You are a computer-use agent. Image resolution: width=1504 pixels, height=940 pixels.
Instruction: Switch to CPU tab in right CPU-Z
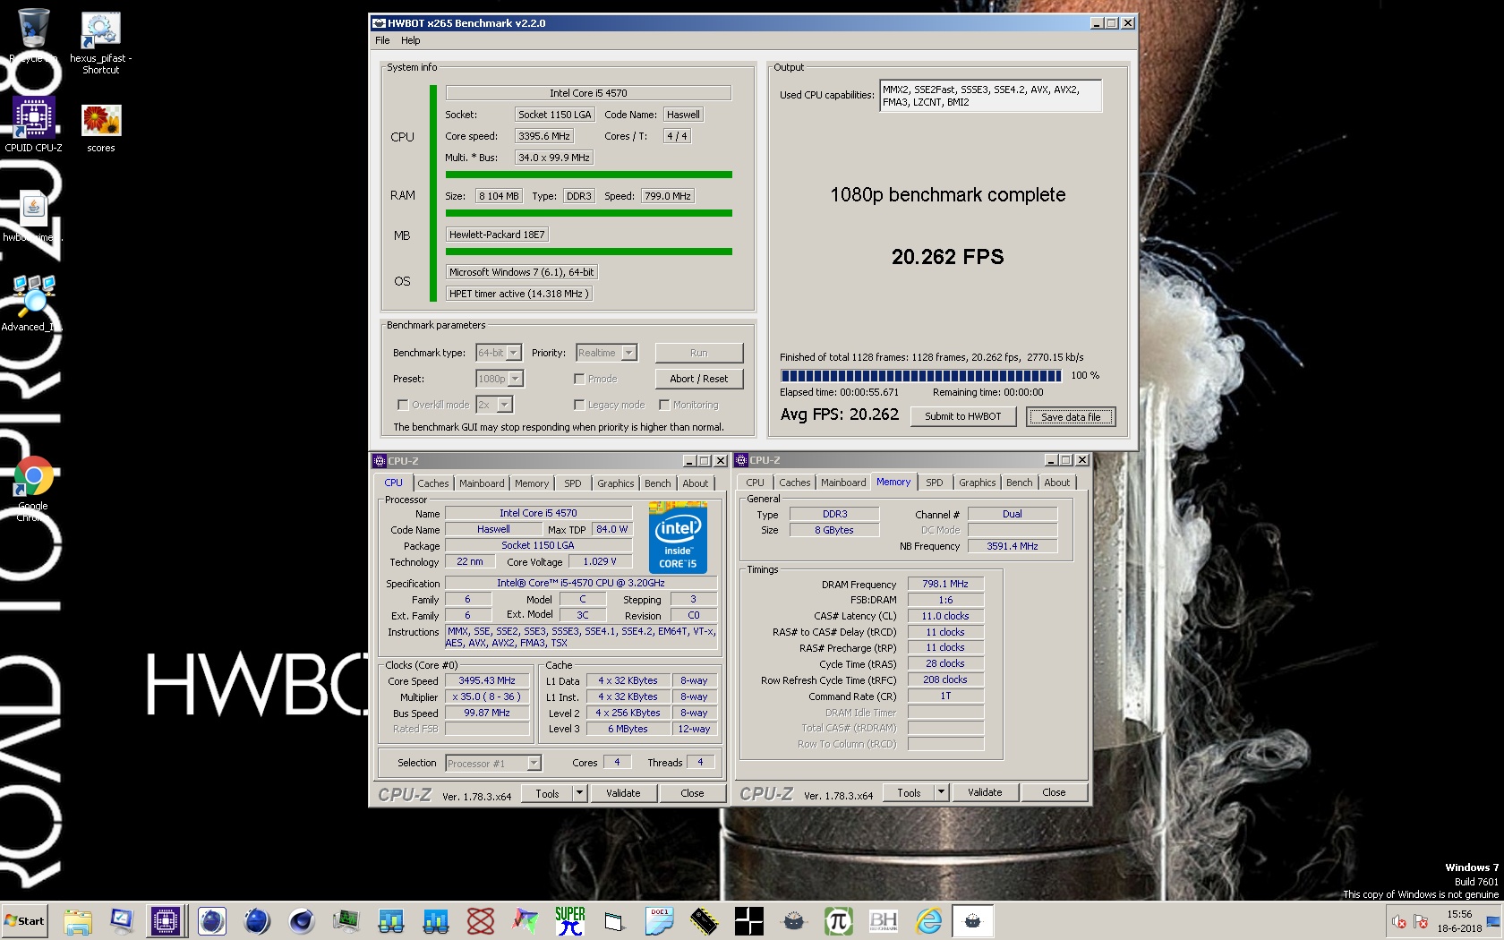tap(755, 483)
